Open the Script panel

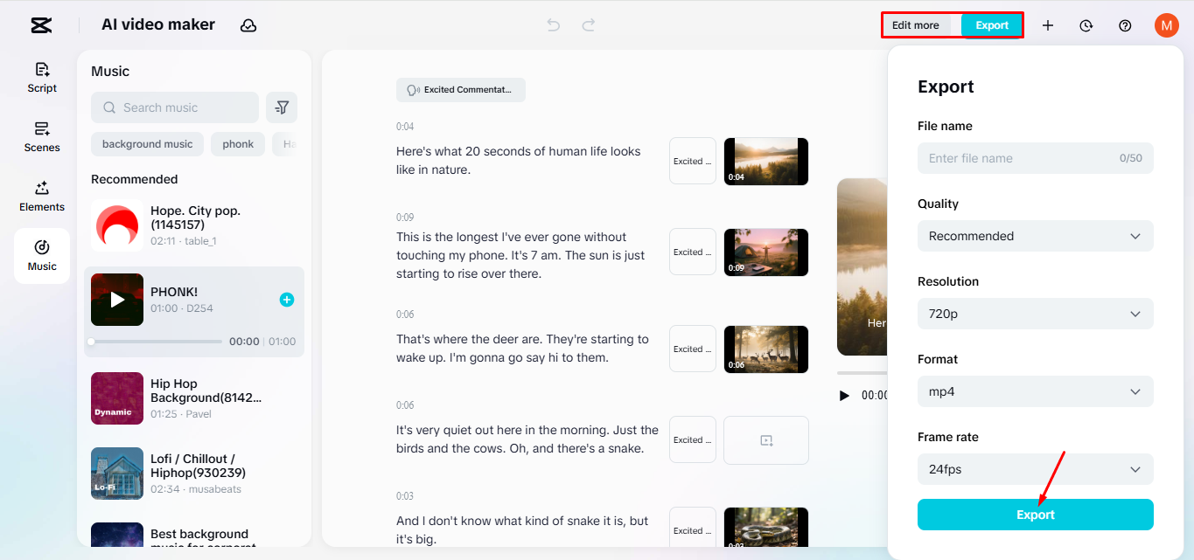point(41,78)
